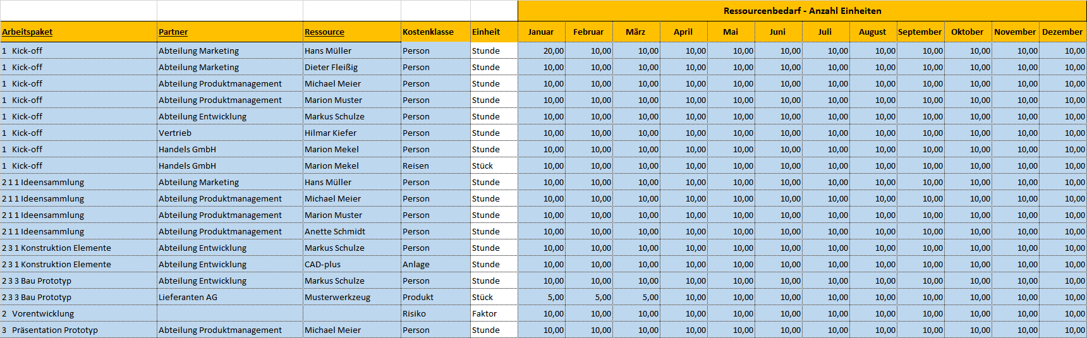Select the Januar month header
This screenshot has width=1087, height=338.
tap(542, 32)
